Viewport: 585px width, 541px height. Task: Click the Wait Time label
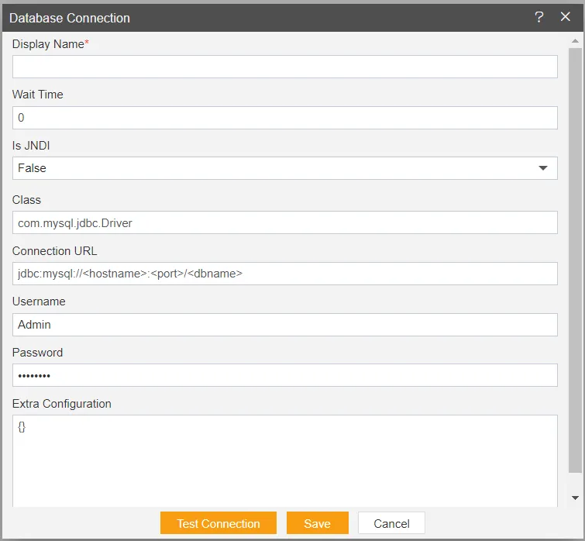coord(38,95)
